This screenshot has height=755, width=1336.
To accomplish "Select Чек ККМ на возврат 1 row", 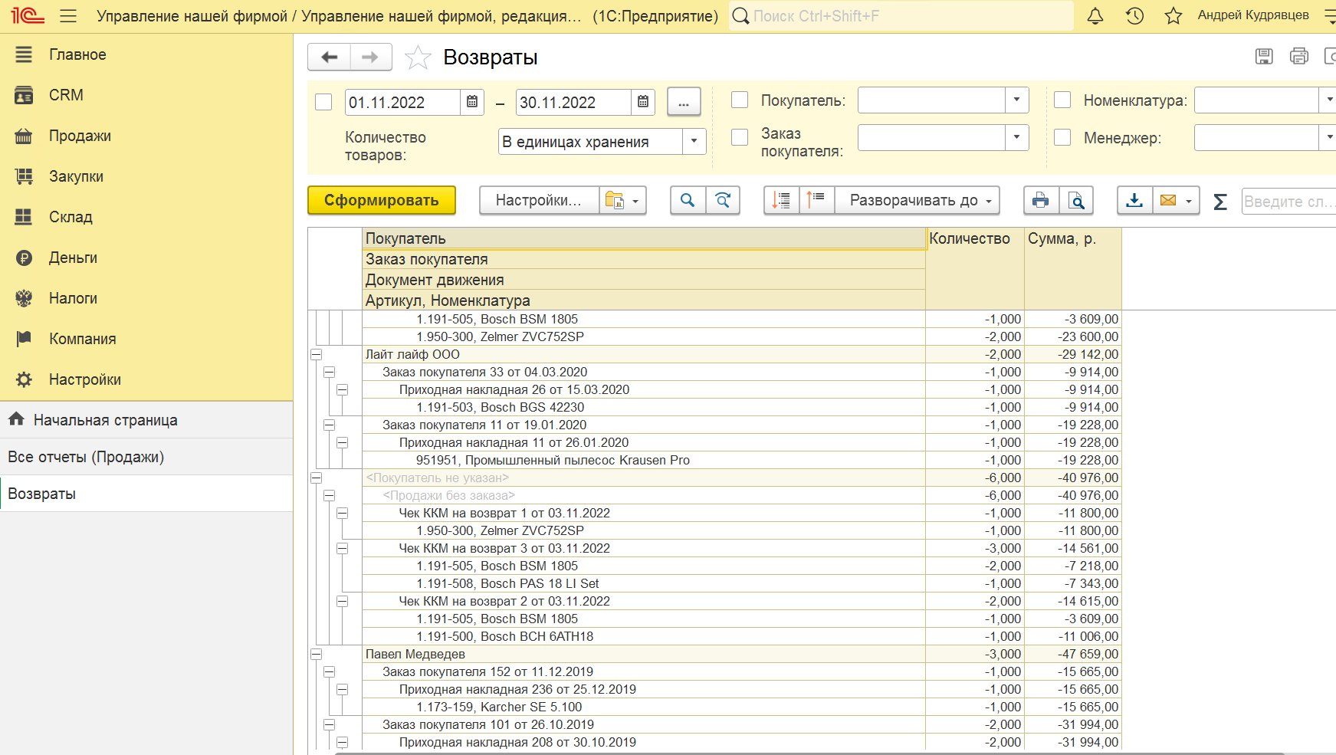I will point(643,513).
